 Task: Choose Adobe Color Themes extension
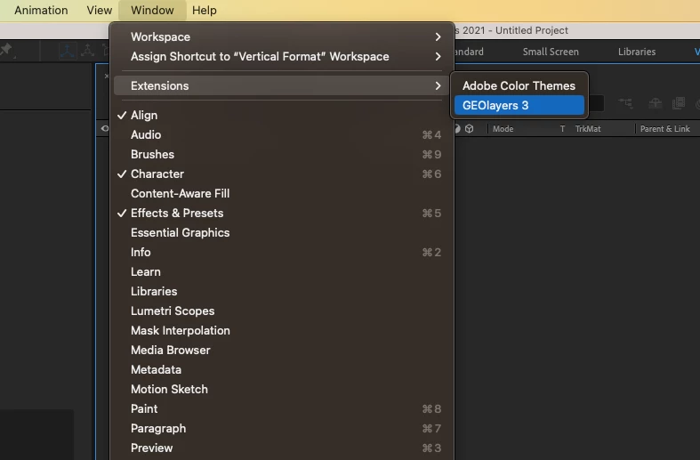point(519,85)
